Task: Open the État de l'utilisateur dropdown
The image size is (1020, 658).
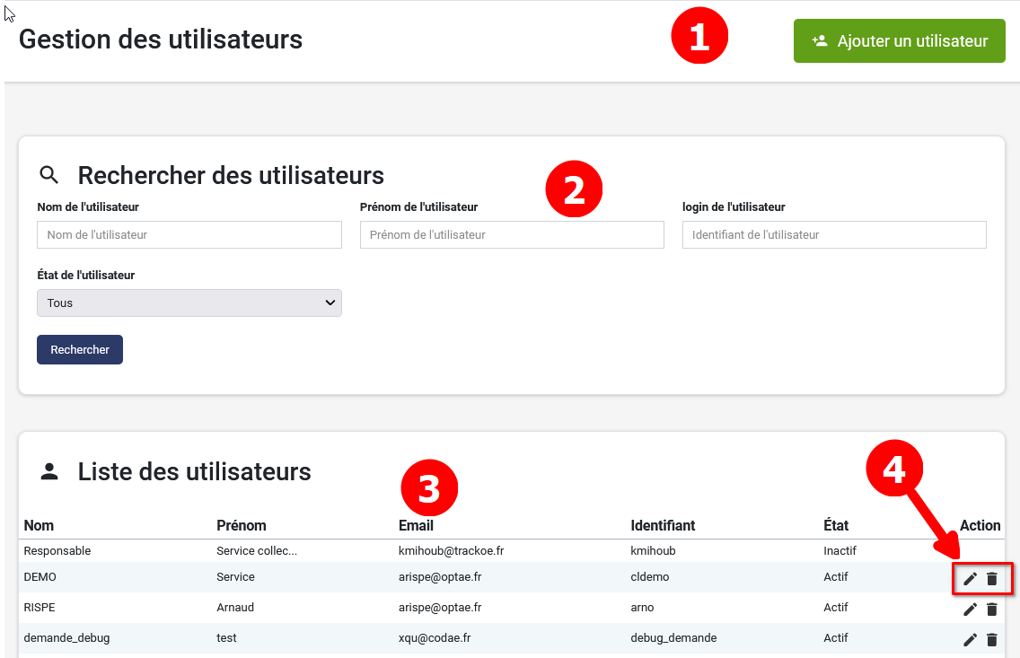Action: tap(189, 303)
